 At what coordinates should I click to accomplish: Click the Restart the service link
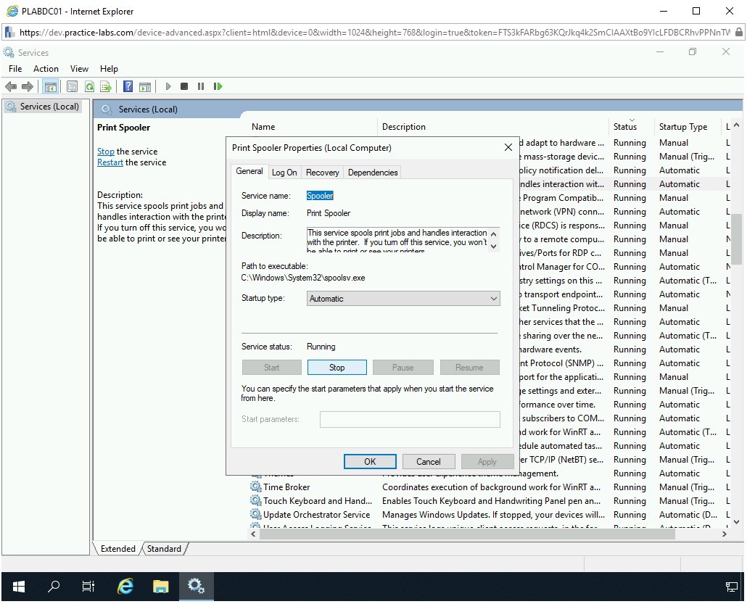(110, 162)
